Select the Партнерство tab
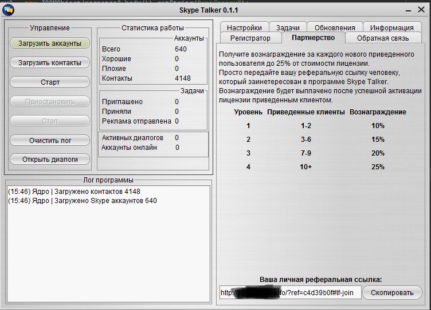This screenshot has height=310, width=431. [314, 38]
